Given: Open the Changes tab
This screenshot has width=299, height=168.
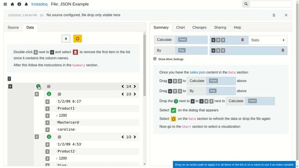Looking at the screenshot, I should click(x=199, y=28).
